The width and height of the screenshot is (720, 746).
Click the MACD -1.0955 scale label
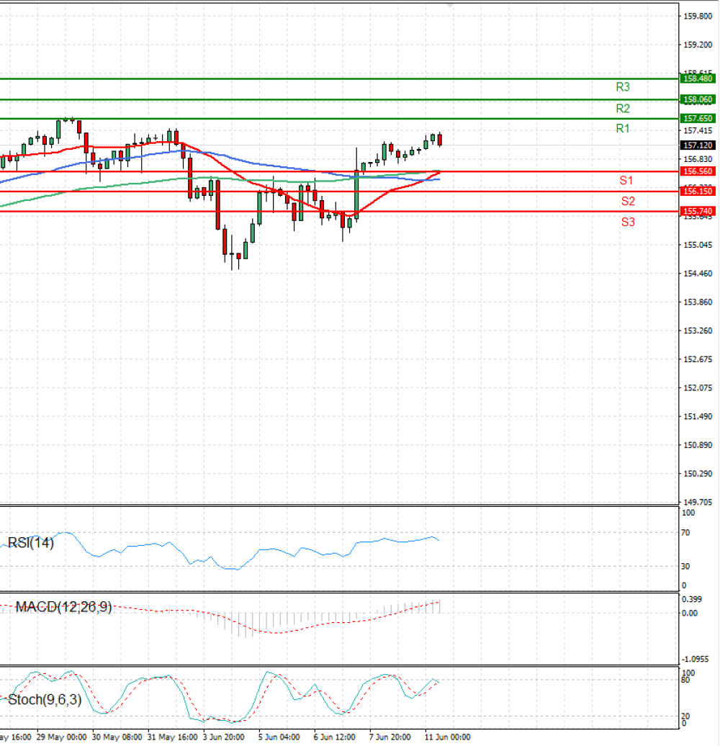click(x=695, y=660)
